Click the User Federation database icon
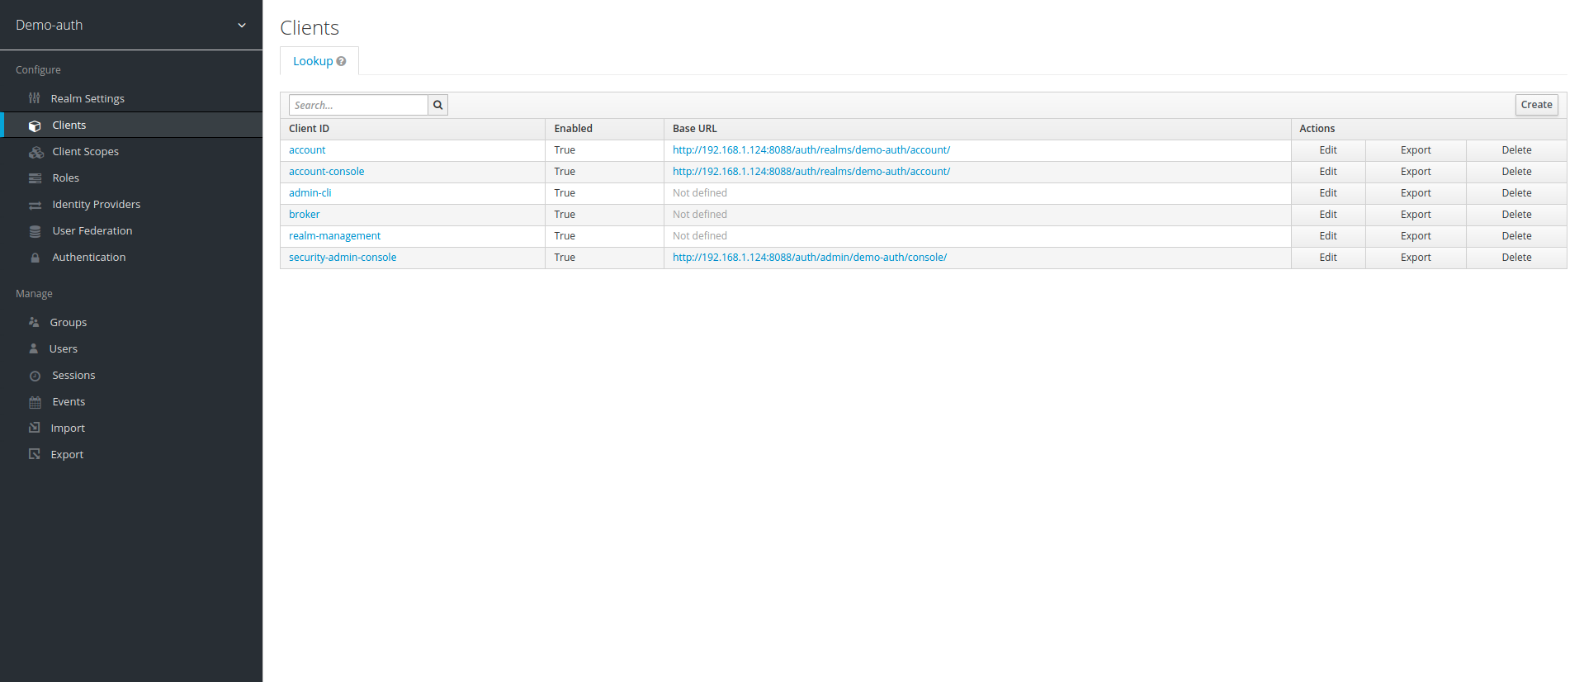Image resolution: width=1584 pixels, height=682 pixels. (35, 231)
